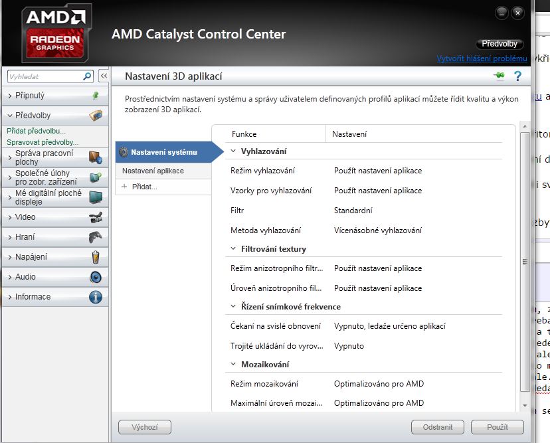
Task: Click the Napájení battery icon
Action: [x=96, y=257]
